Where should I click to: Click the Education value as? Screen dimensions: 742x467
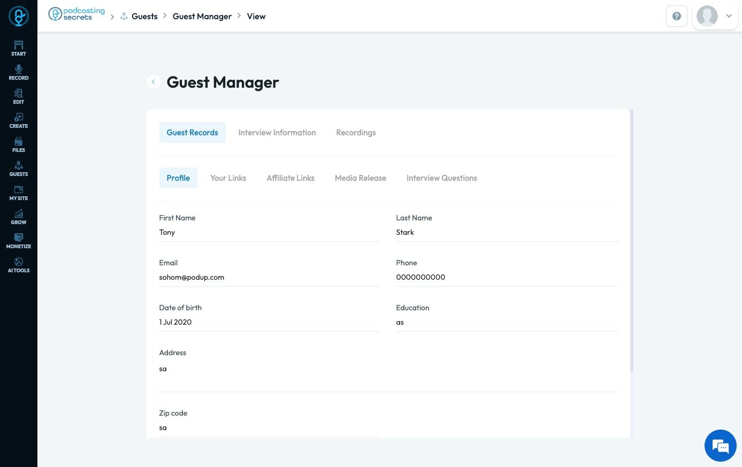click(400, 322)
